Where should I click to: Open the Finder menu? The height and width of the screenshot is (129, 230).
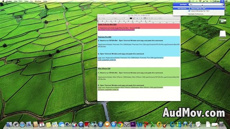9,1
